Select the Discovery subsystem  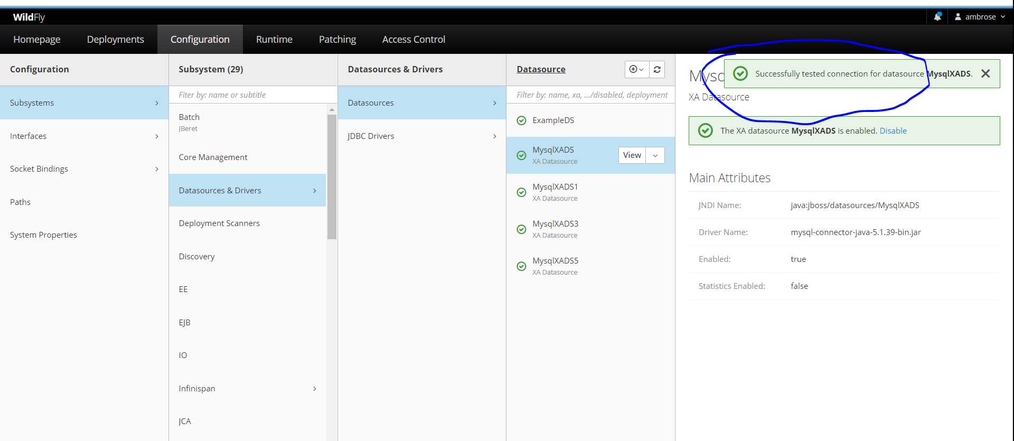point(247,257)
